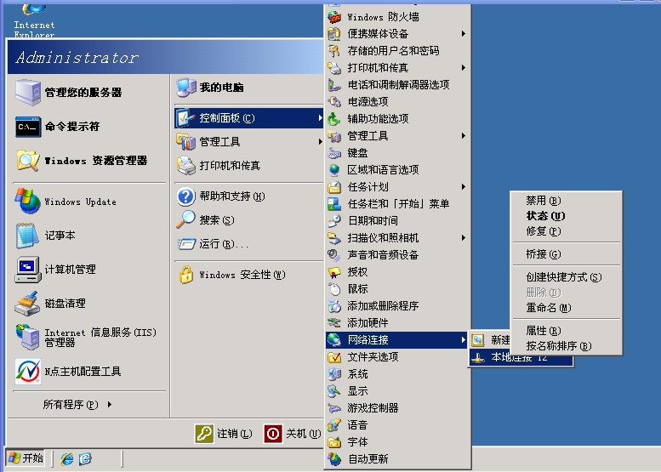Image resolution: width=661 pixels, height=472 pixels.
Task: Choose 修复(P) from context menu
Action: coord(567,231)
